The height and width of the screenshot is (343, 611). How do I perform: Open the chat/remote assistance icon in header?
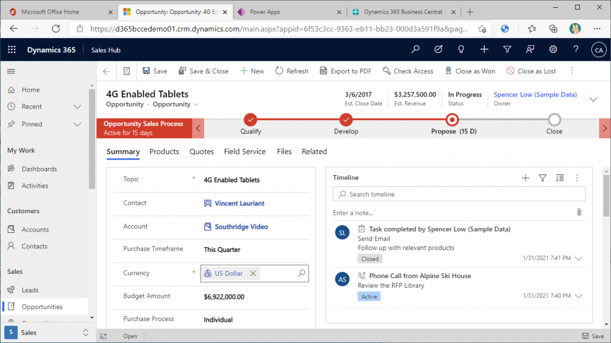click(530, 49)
